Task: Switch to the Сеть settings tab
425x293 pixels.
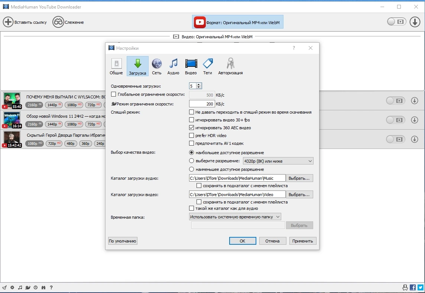Action: 157,66
